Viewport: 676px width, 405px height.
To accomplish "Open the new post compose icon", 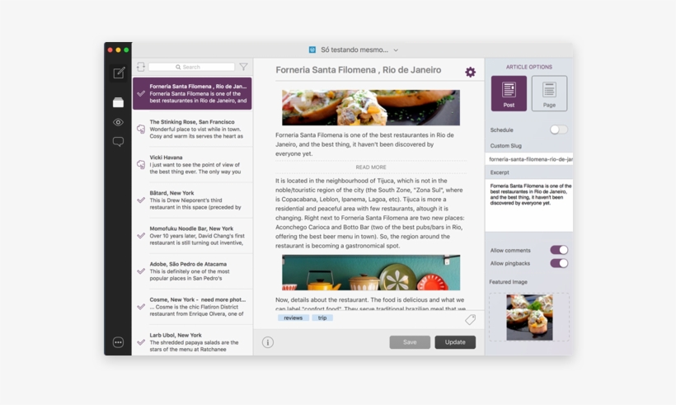I will pyautogui.click(x=119, y=73).
